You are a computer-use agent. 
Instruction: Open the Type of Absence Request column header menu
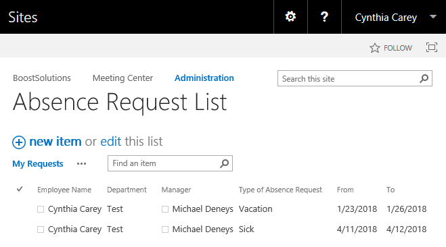(x=280, y=190)
